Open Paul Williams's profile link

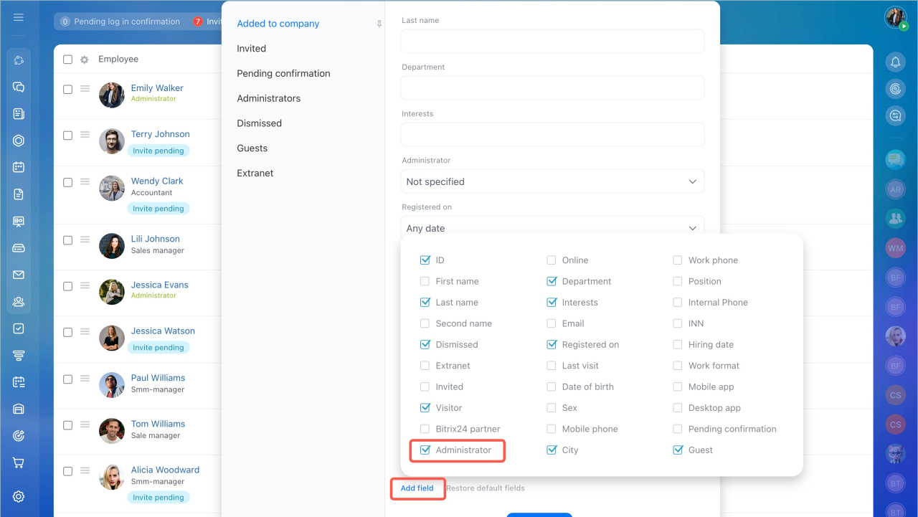[x=158, y=378]
